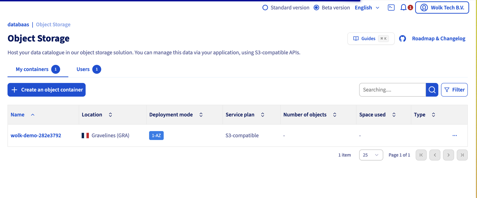This screenshot has width=477, height=198.
Task: Click the 1-AZ deployment badge
Action: point(156,136)
